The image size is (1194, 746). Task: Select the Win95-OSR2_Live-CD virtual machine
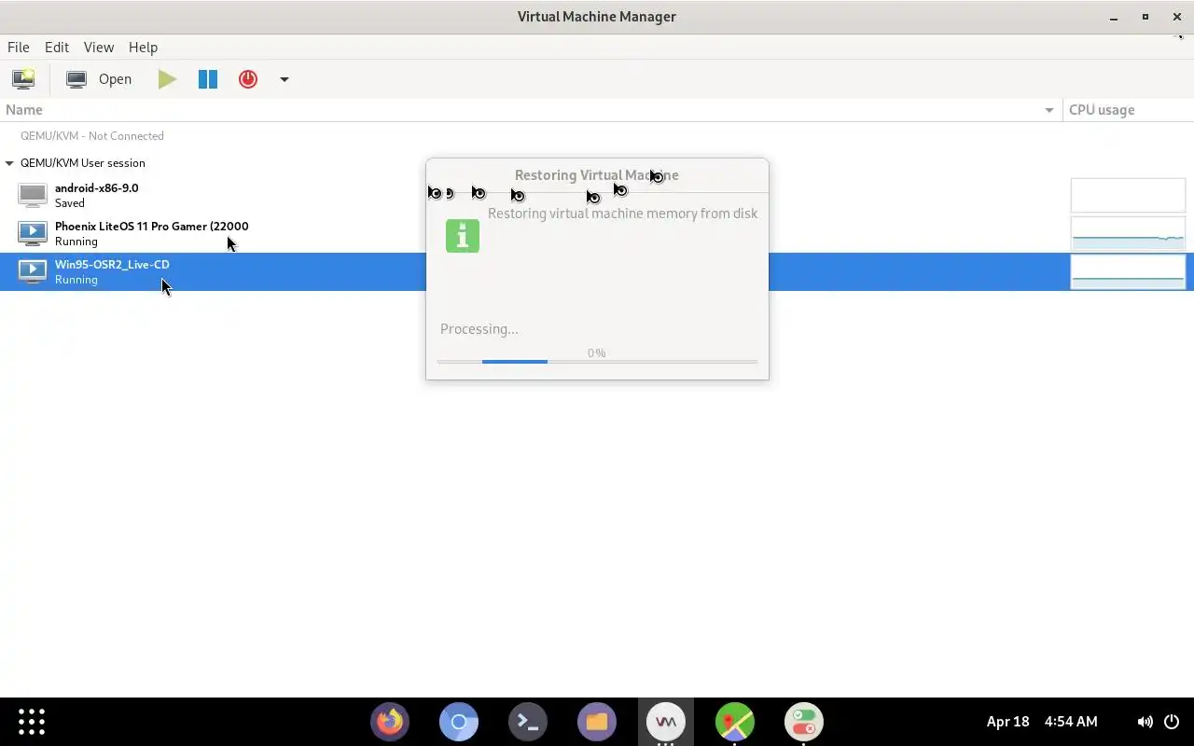tap(597, 271)
